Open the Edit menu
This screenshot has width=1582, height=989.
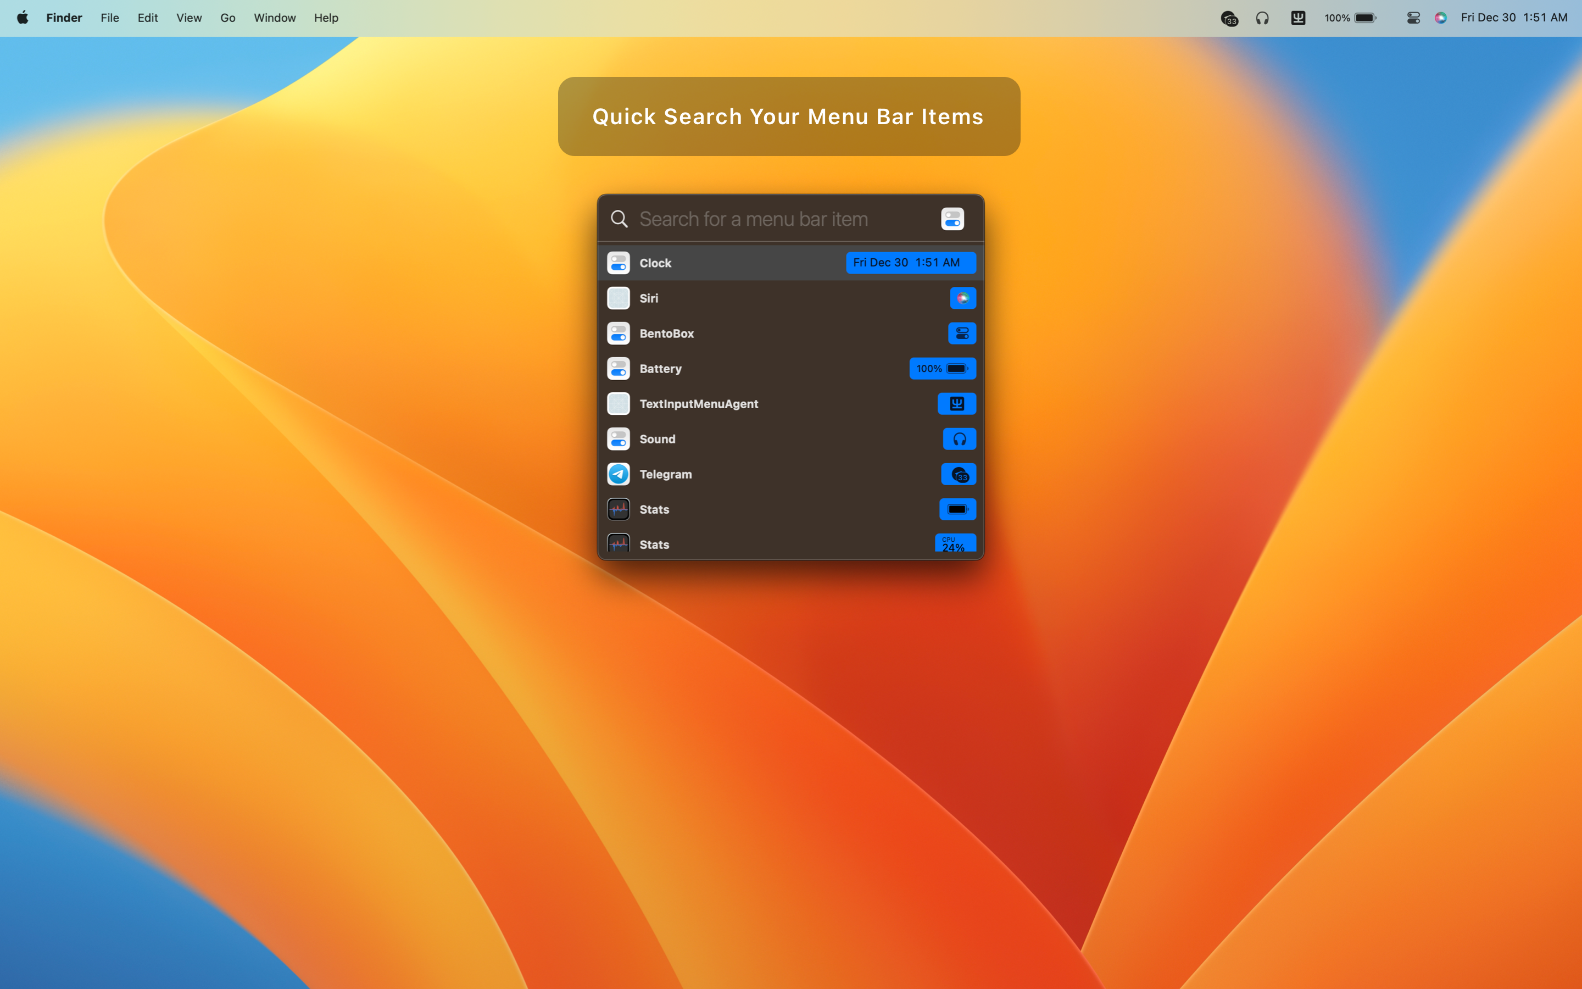[x=148, y=18]
